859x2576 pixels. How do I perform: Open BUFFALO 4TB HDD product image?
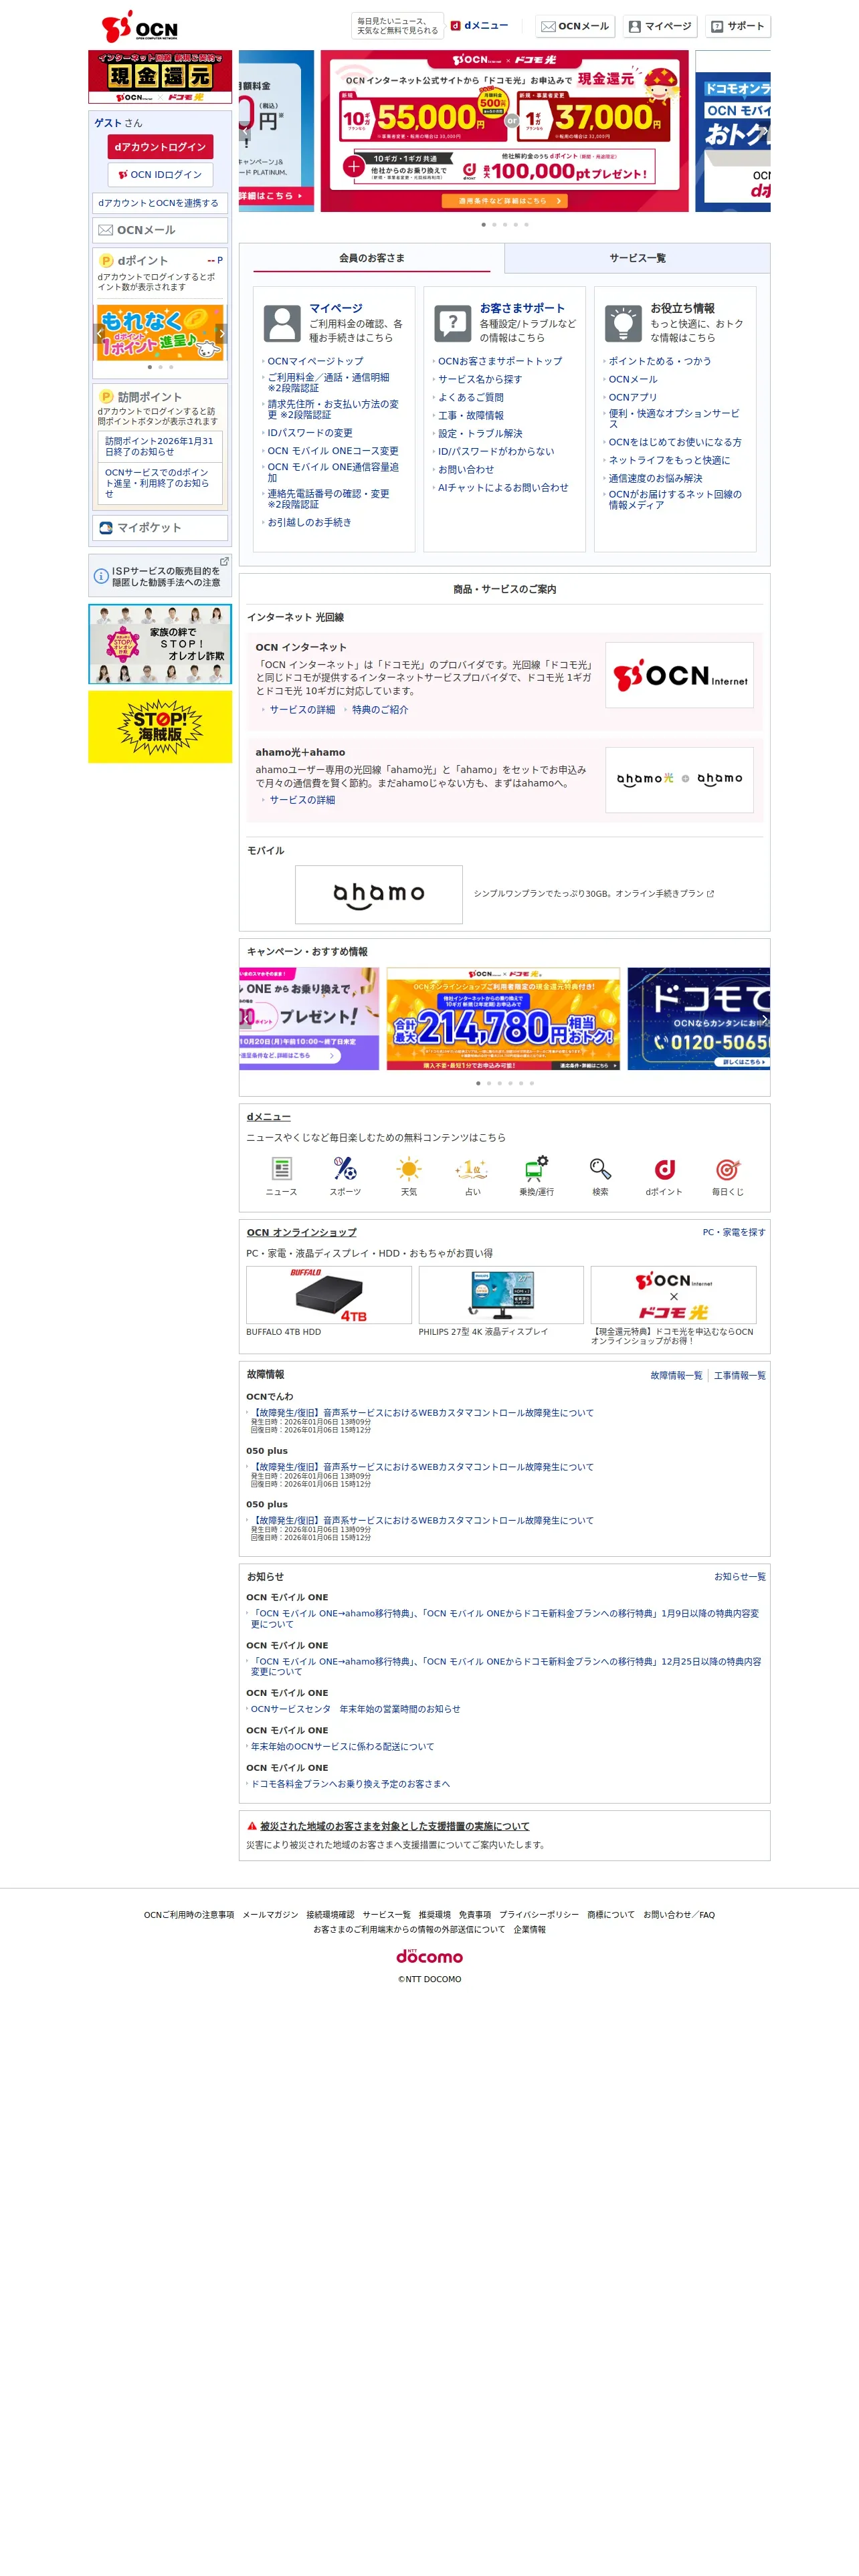[329, 1295]
